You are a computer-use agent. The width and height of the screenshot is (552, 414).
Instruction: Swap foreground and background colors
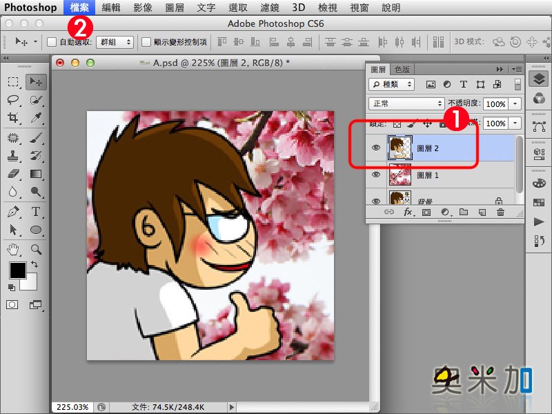(34, 264)
